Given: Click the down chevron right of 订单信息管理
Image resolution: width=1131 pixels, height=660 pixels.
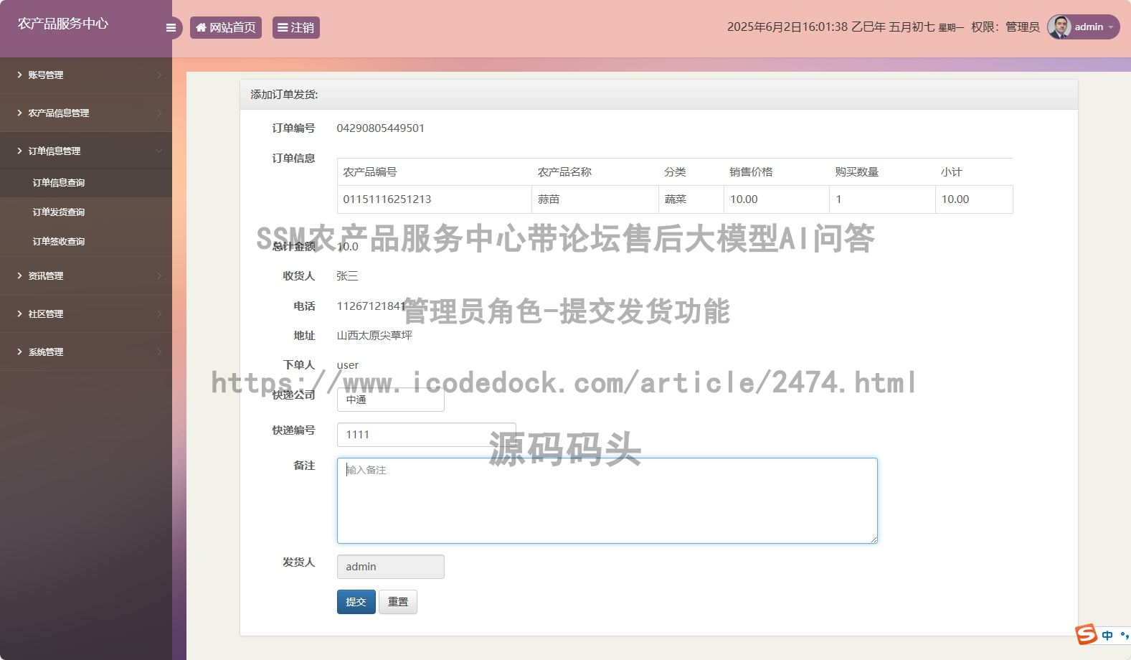Looking at the screenshot, I should (159, 151).
